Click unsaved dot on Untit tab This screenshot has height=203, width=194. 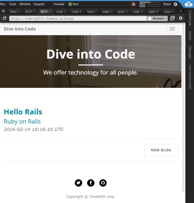(80, 11)
